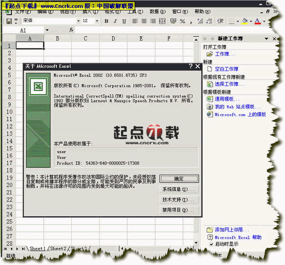
Task: Click Fill Color bucket icon
Action: click(x=245, y=21)
